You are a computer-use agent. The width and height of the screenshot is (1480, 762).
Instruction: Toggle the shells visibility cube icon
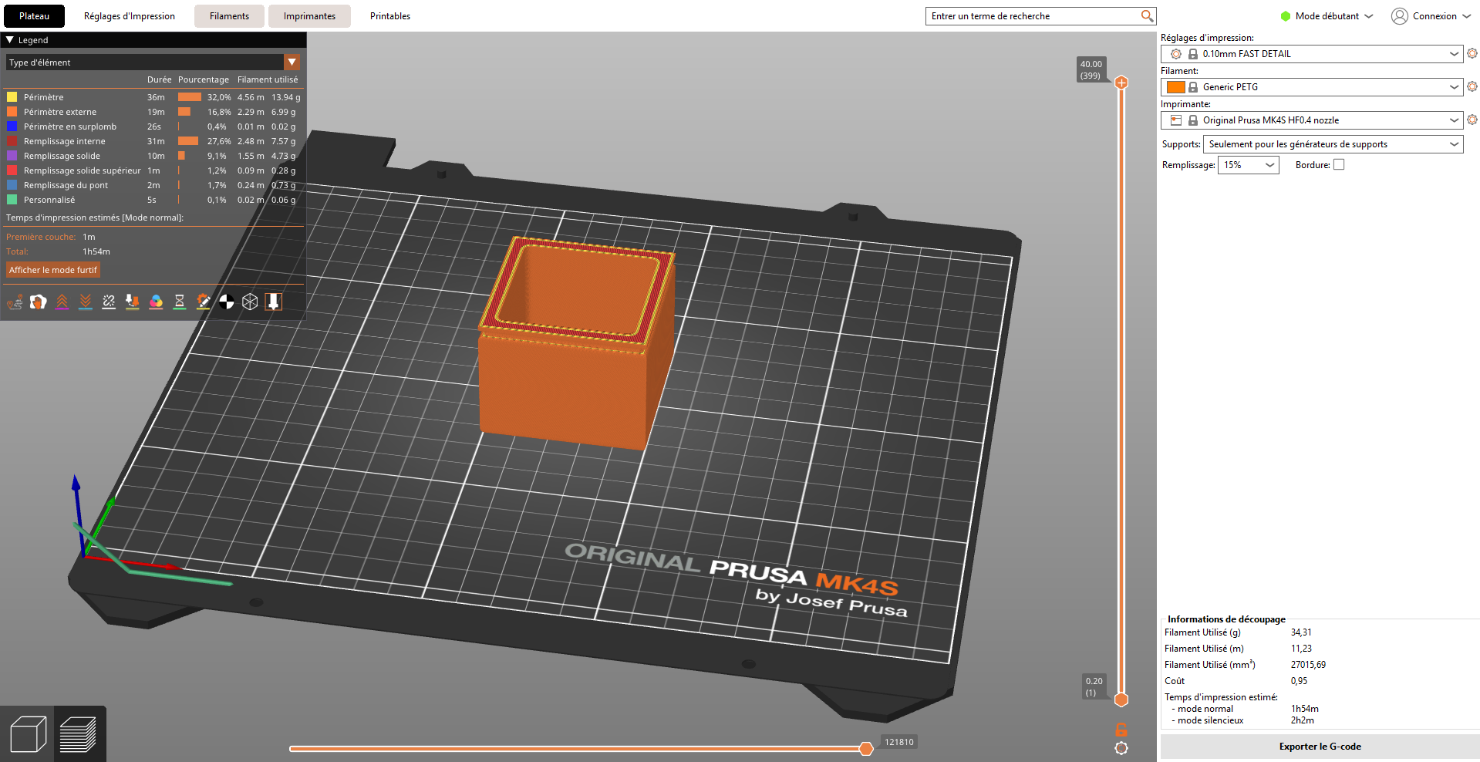pos(250,302)
